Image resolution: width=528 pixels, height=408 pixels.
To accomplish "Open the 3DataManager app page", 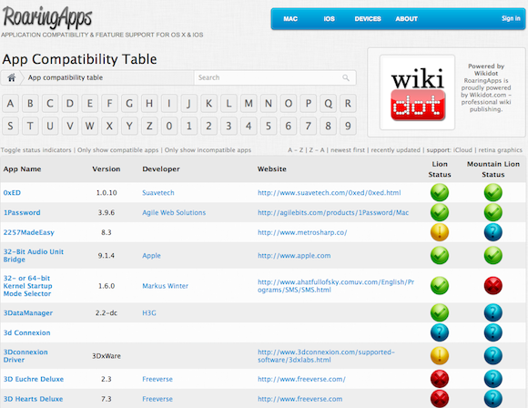I will coord(28,313).
